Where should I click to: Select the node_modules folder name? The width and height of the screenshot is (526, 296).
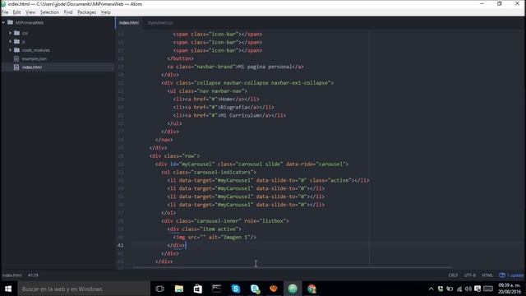click(x=36, y=50)
